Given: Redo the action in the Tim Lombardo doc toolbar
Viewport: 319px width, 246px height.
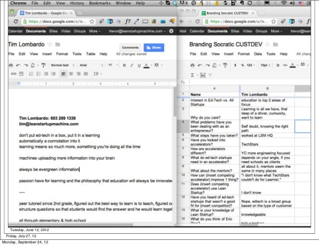Looking at the screenshot, I should (x=25, y=65).
